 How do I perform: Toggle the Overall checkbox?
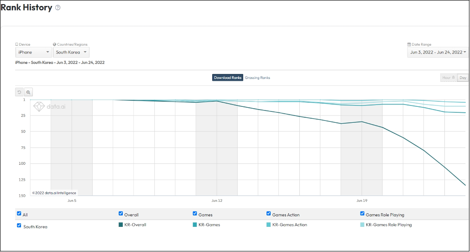pyautogui.click(x=121, y=214)
